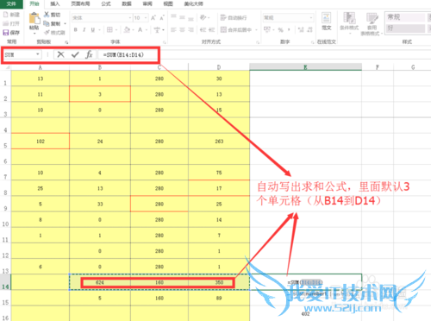Click the increase font size icon
The height and width of the screenshot is (321, 431).
point(153,18)
